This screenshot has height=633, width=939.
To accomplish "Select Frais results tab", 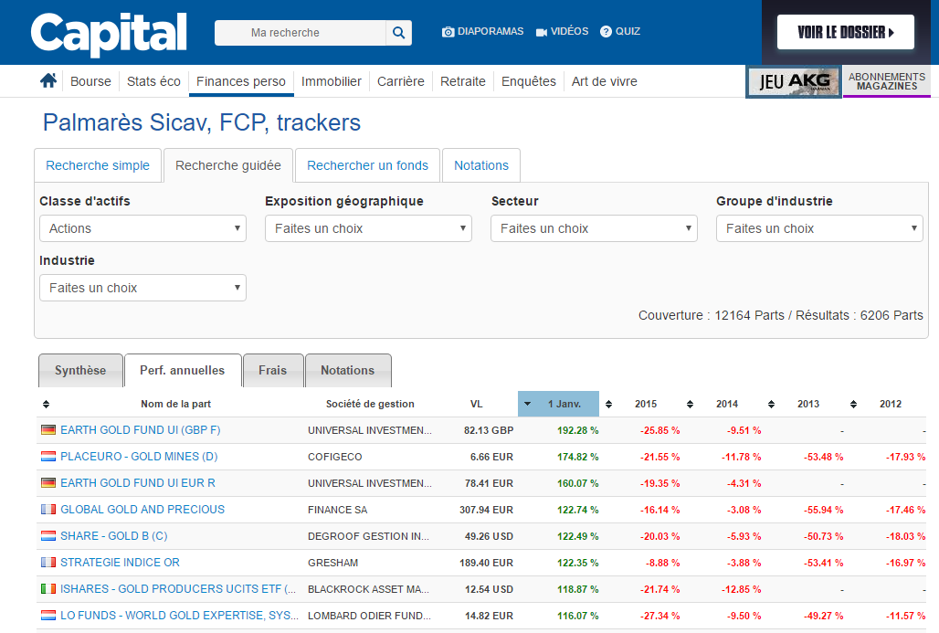I will 273,370.
